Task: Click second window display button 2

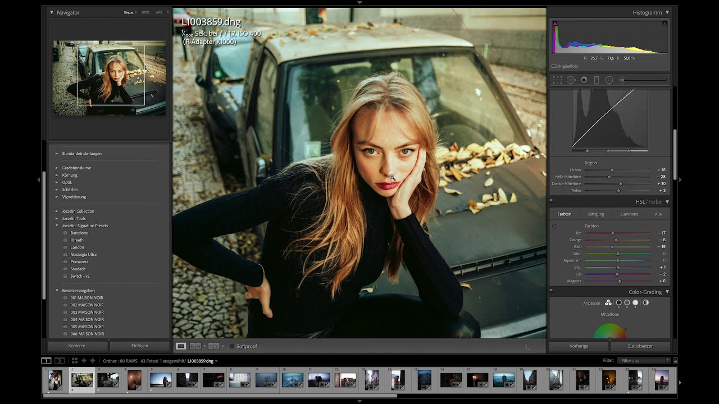Action: 60,361
